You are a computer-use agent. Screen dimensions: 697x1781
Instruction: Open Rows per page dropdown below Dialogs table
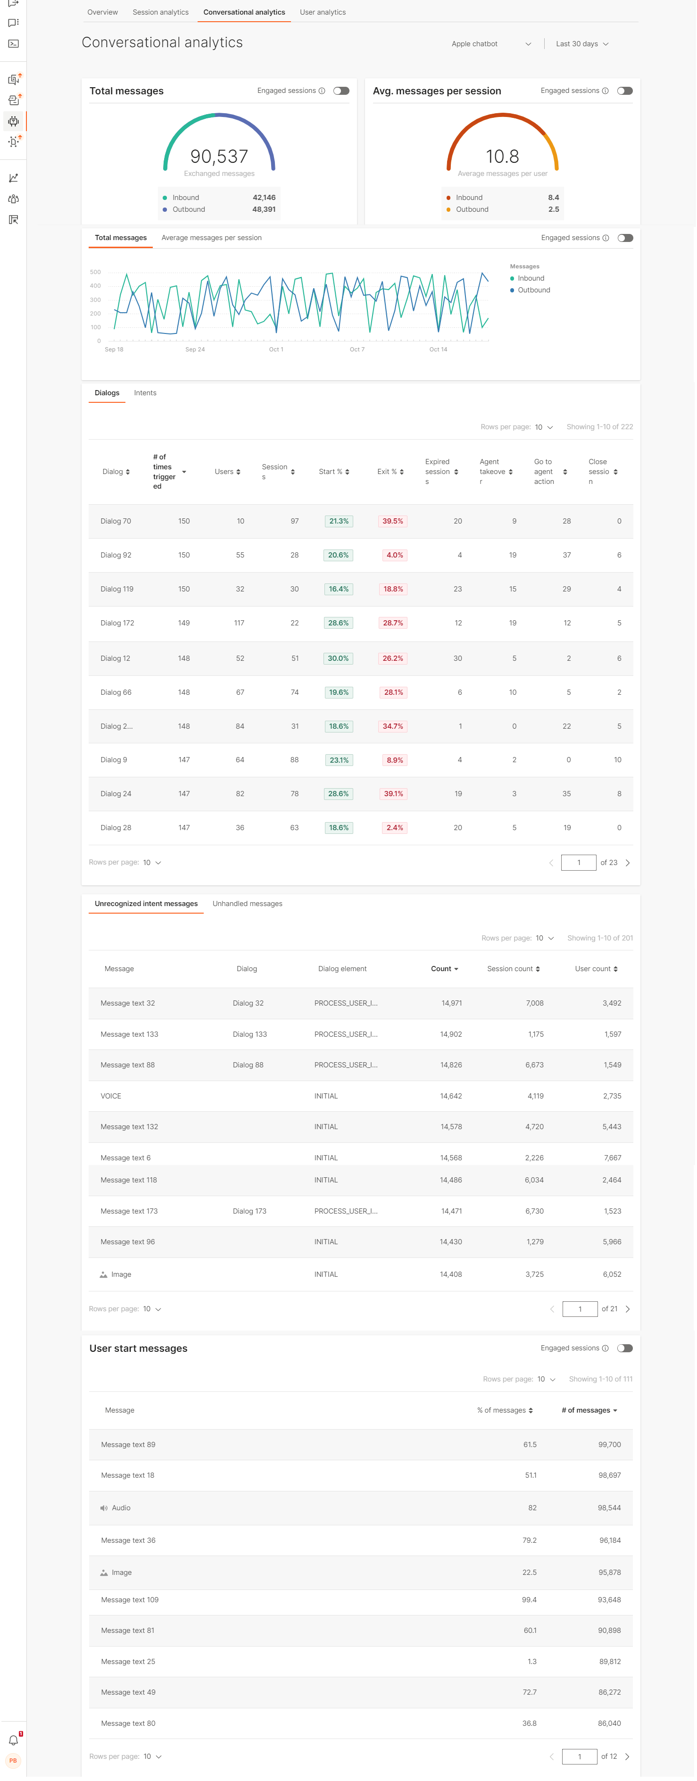pos(152,863)
